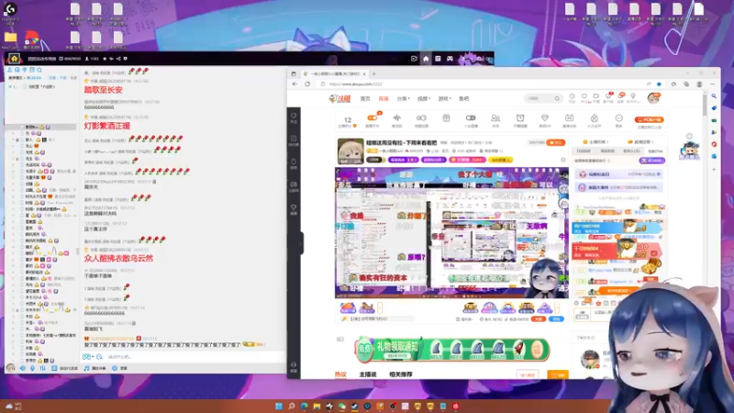Open a new browser tab with the plus button
The image size is (734, 413).
374,74
